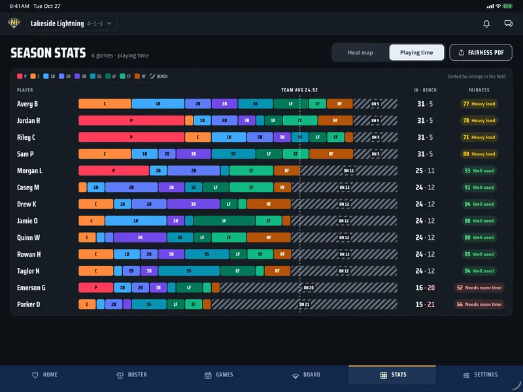Click player name Casey M
This screenshot has width=523, height=392.
(x=28, y=187)
